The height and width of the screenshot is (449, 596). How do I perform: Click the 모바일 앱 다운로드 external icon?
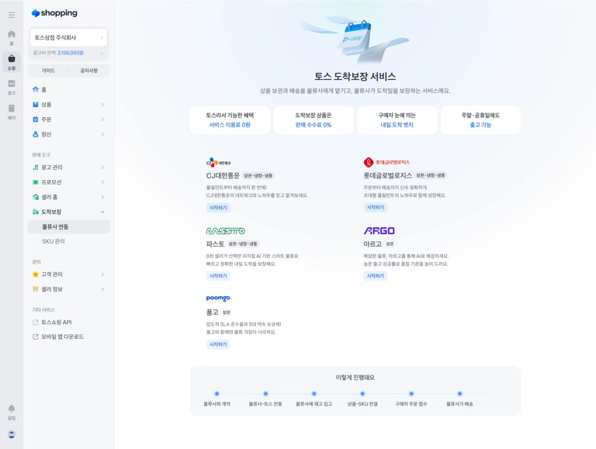pyautogui.click(x=36, y=337)
